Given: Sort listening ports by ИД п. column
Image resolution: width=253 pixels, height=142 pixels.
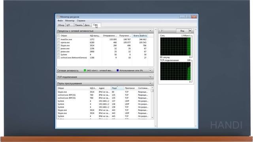Looking at the screenshot, I should click(x=93, y=88).
